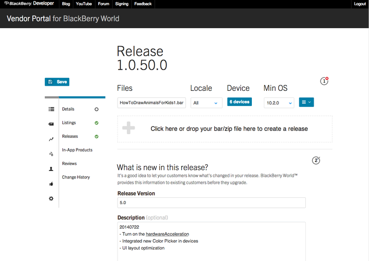Open the Min OS dropdown showing 10.2.0
Viewport: 369px width, 261px height.
(x=279, y=103)
